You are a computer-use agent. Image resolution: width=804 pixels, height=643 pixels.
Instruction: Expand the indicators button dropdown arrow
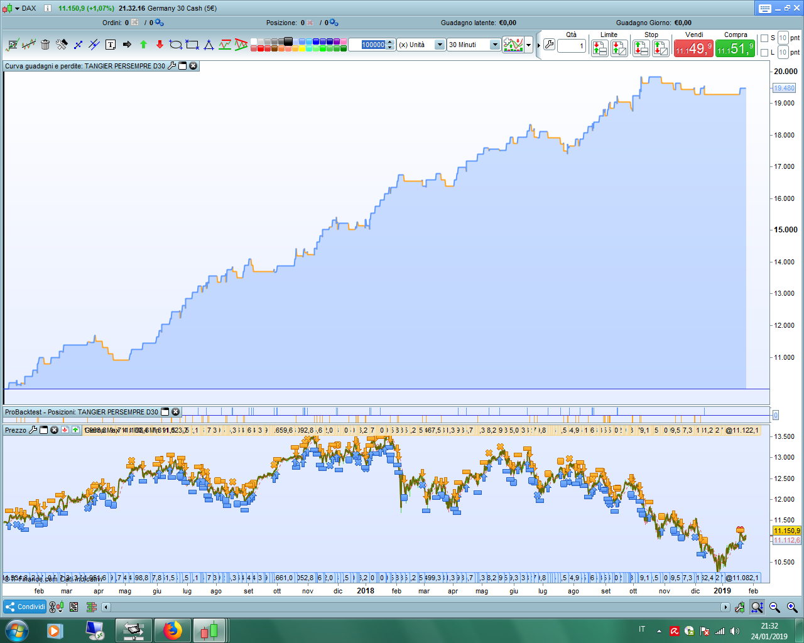[x=529, y=45]
